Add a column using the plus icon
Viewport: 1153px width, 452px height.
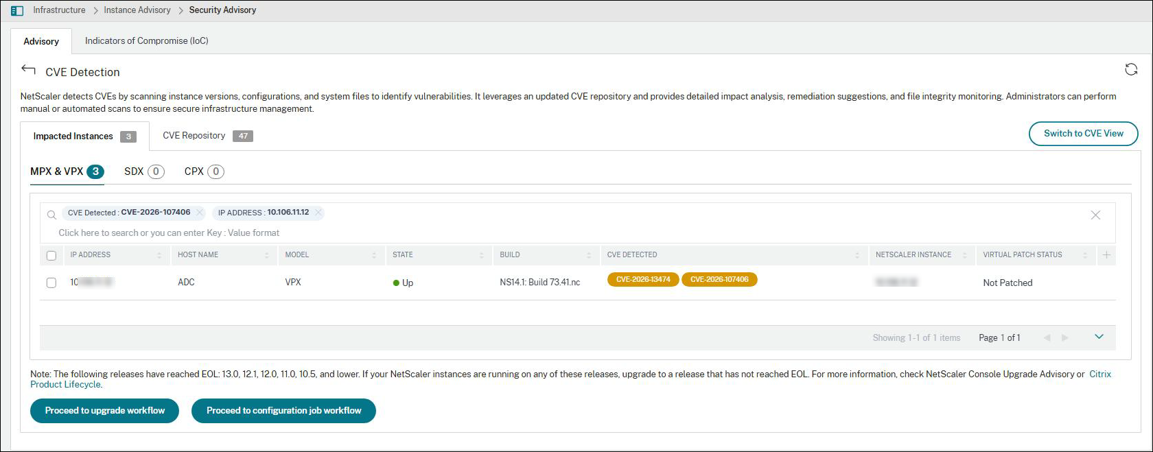1106,255
